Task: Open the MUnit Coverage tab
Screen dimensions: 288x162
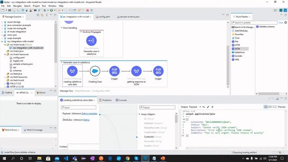Action: coord(33,130)
